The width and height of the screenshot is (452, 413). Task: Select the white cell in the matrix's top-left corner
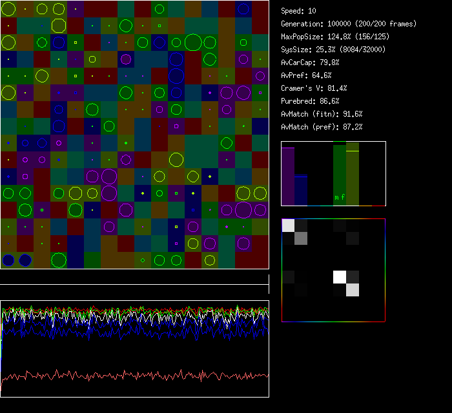click(x=288, y=225)
